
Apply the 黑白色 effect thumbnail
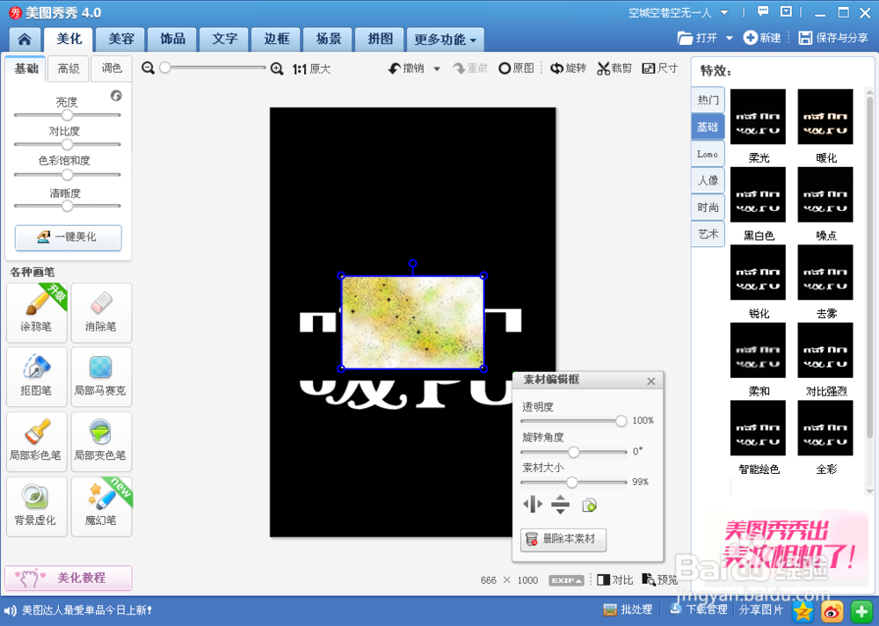[x=758, y=194]
